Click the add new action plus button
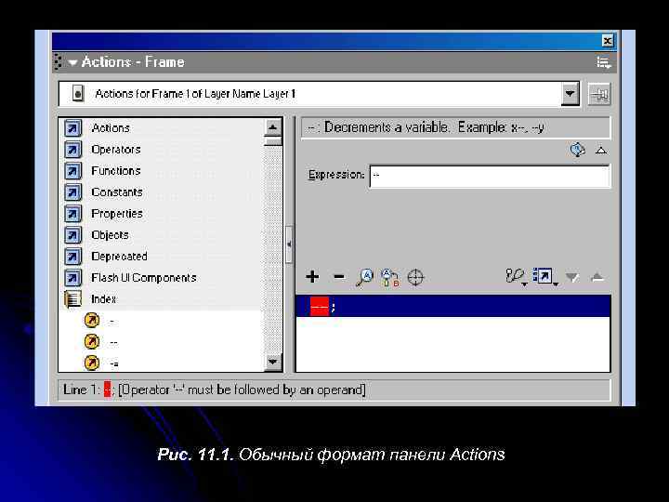This screenshot has width=669, height=502. coord(312,277)
